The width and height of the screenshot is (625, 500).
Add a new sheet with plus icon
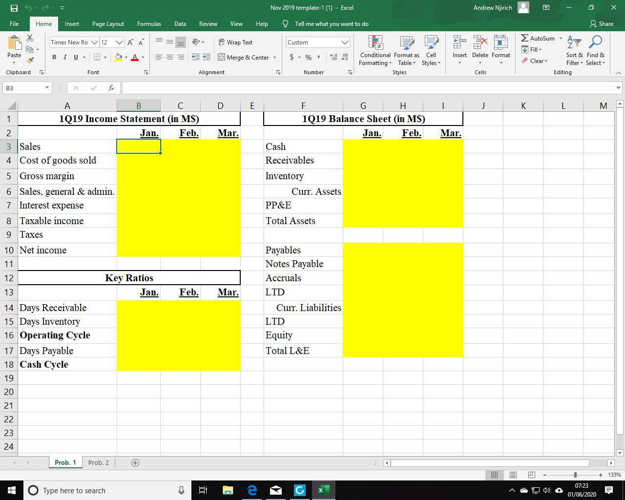pos(135,463)
